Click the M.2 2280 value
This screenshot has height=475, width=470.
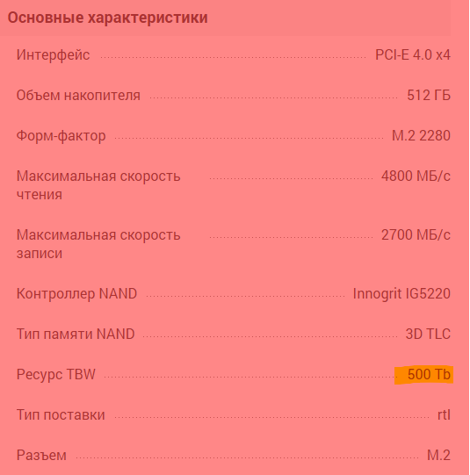(421, 135)
